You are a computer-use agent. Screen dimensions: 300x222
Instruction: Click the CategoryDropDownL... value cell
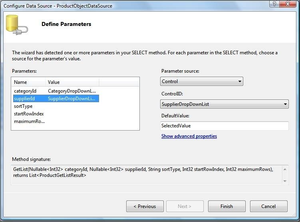tap(72, 91)
